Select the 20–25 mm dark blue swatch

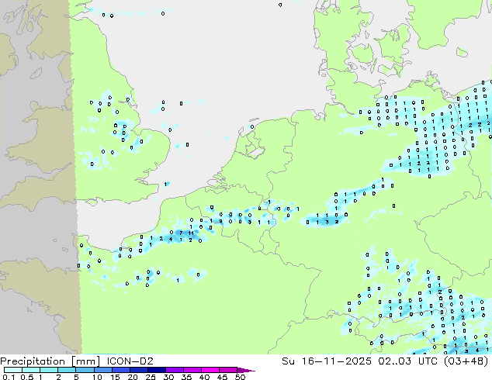[x=139, y=370]
